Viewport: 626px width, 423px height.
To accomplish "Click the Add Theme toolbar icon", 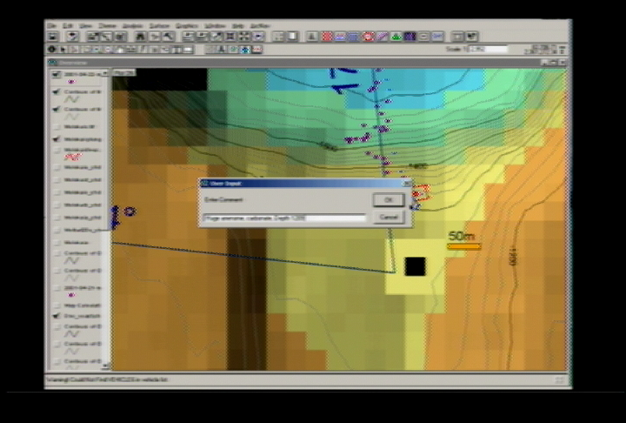I will click(x=74, y=37).
